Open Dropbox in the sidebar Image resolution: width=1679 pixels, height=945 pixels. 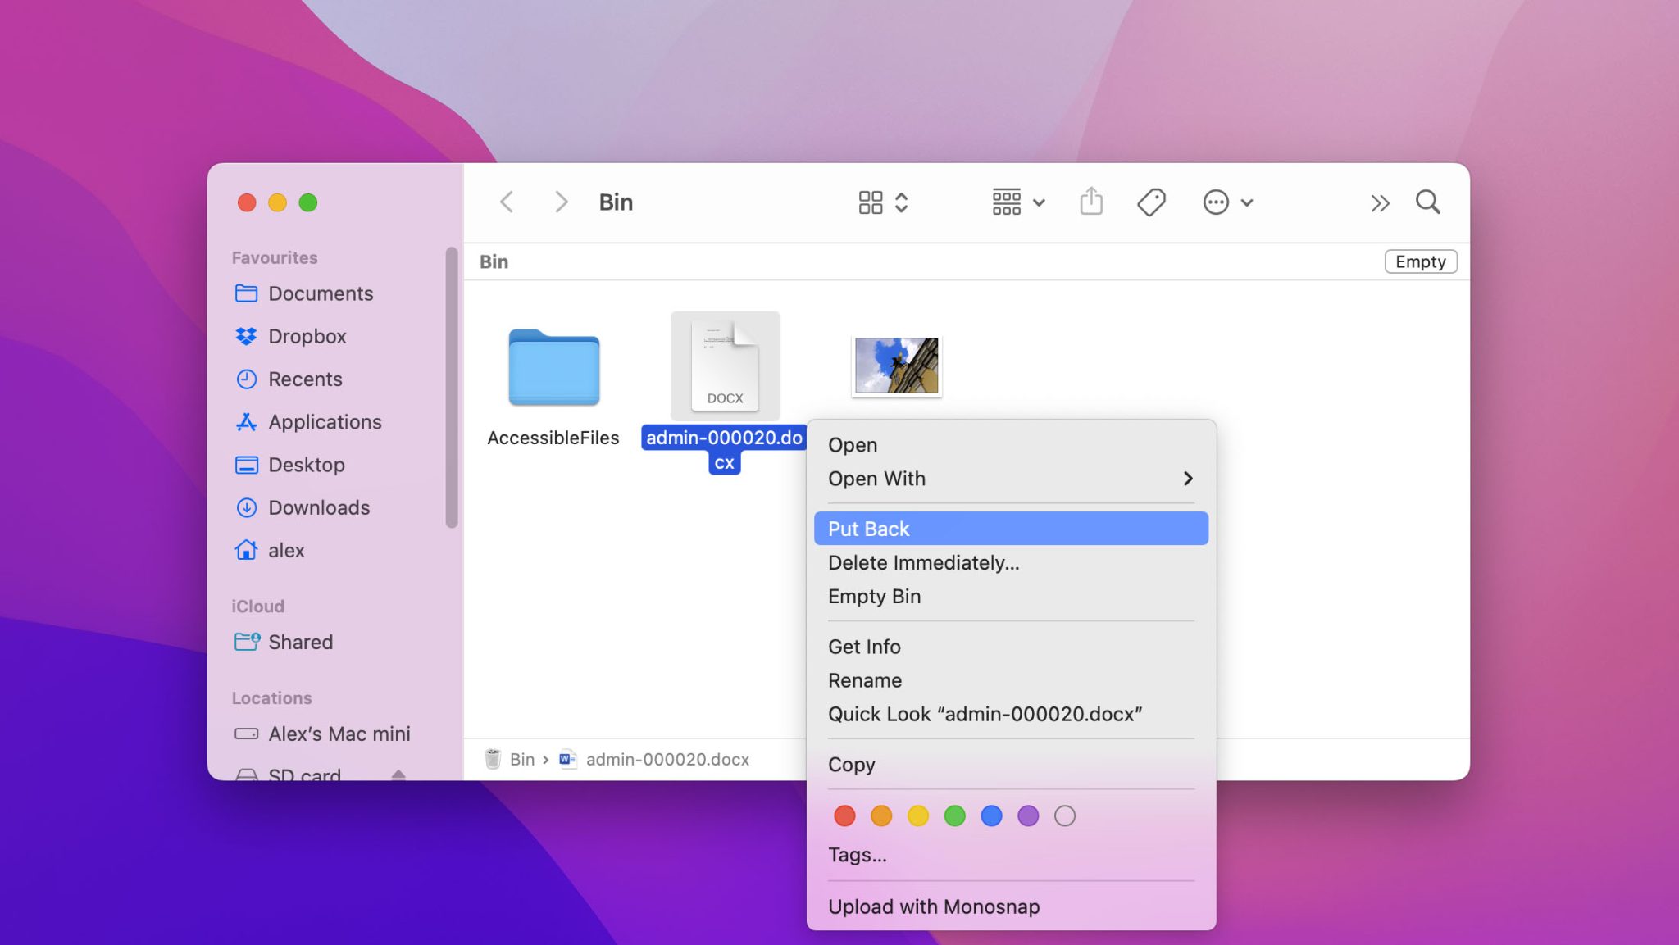307,336
